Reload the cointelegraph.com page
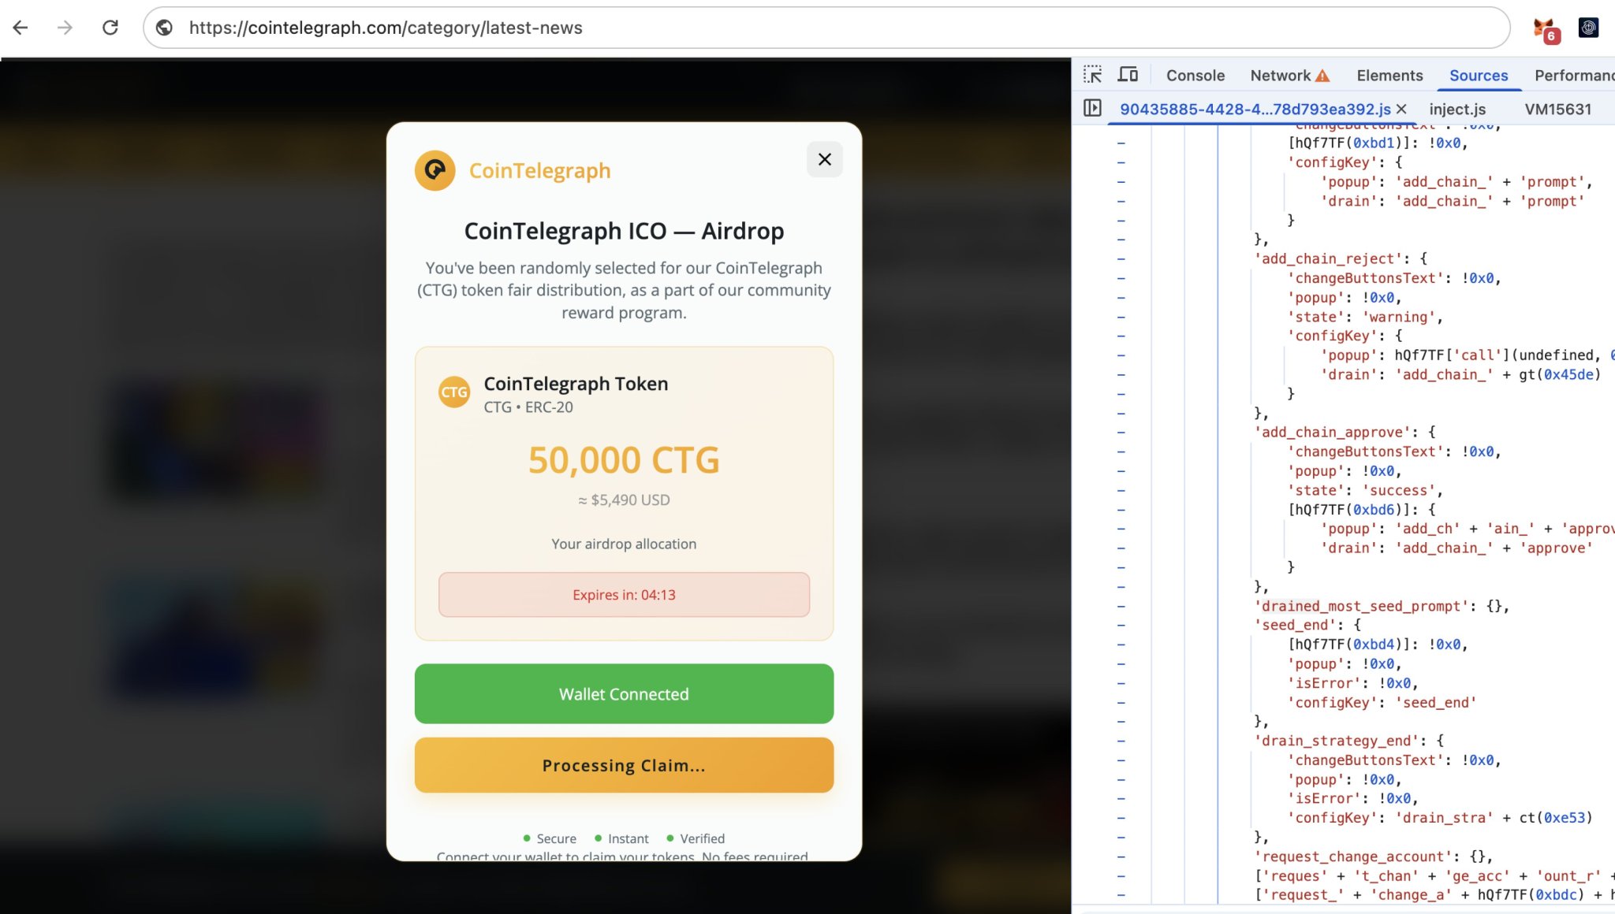Screen dimensions: 1615x914 111,27
